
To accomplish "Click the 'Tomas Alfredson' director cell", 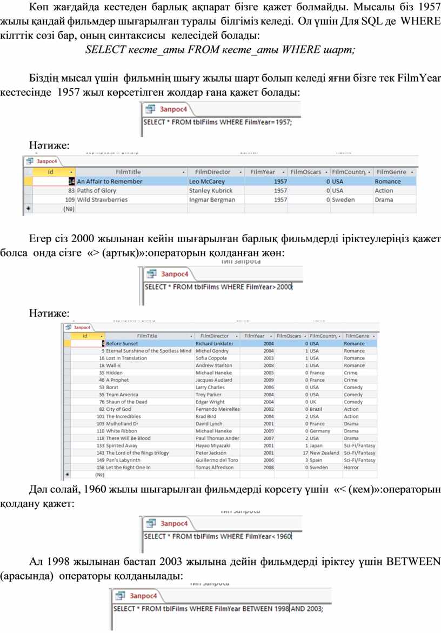I will pyautogui.click(x=217, y=468).
